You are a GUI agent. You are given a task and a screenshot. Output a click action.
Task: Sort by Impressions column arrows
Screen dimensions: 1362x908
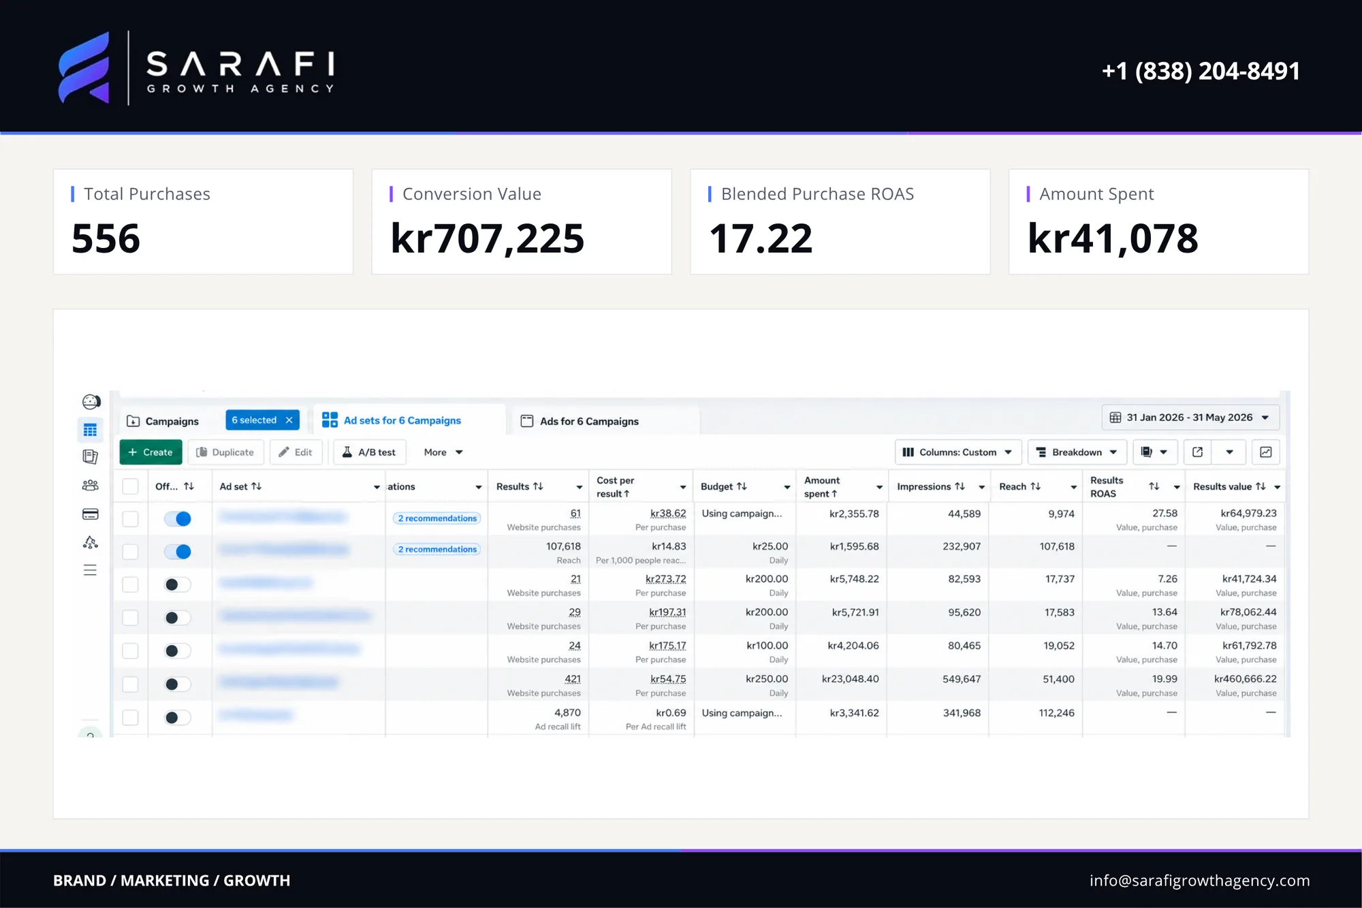click(960, 486)
